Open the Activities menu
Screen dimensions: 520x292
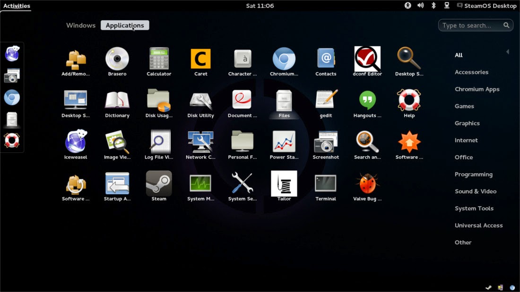(x=16, y=6)
